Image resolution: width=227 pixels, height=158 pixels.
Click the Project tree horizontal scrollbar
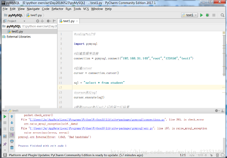[x=22, y=107]
